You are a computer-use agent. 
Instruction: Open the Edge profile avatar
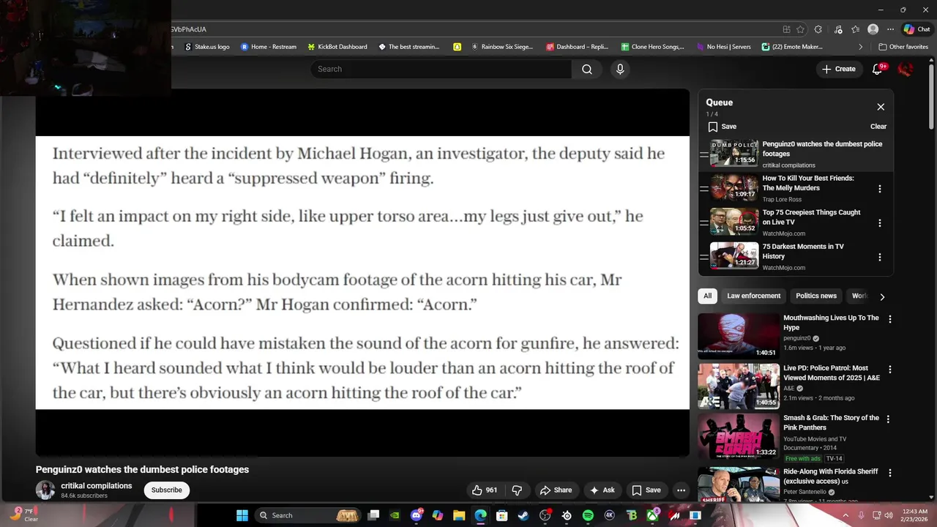(873, 29)
